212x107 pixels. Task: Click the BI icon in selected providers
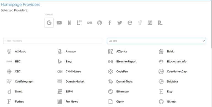coord(150,23)
